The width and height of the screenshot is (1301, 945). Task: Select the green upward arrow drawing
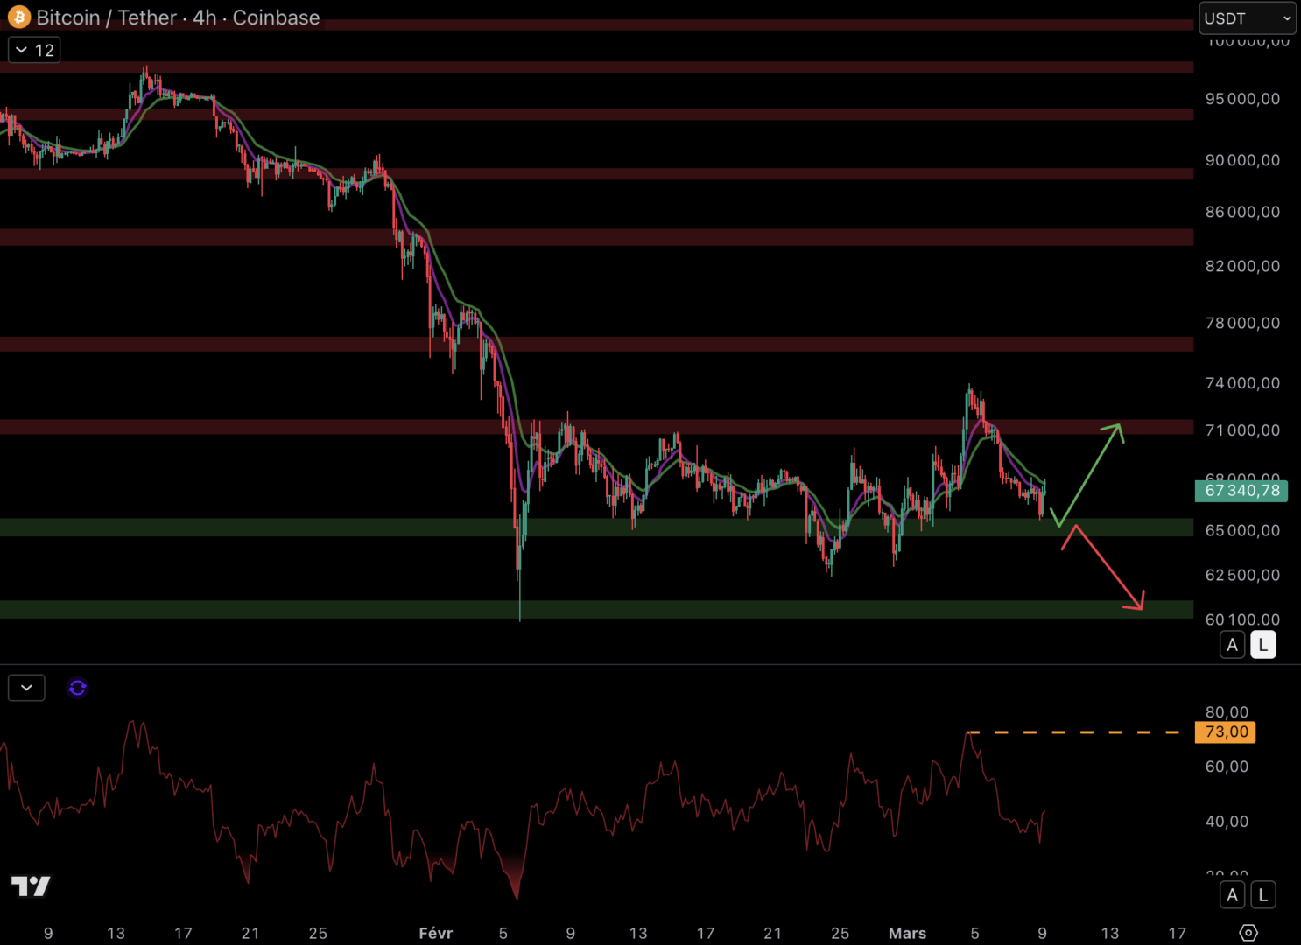[1090, 474]
